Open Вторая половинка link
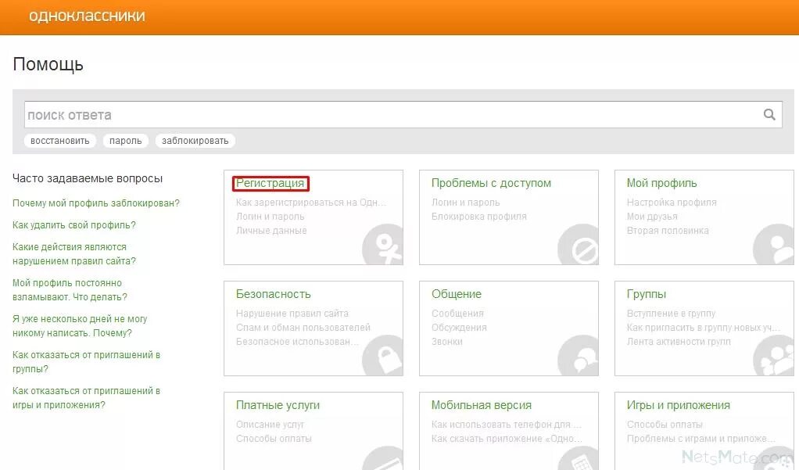 click(668, 231)
